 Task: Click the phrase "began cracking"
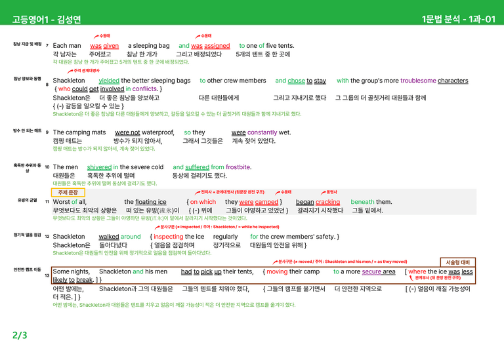click(318, 202)
